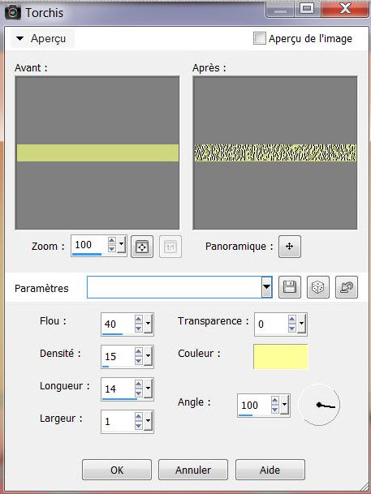Click the save preset floppy disk icon
The height and width of the screenshot is (494, 371).
tap(290, 287)
